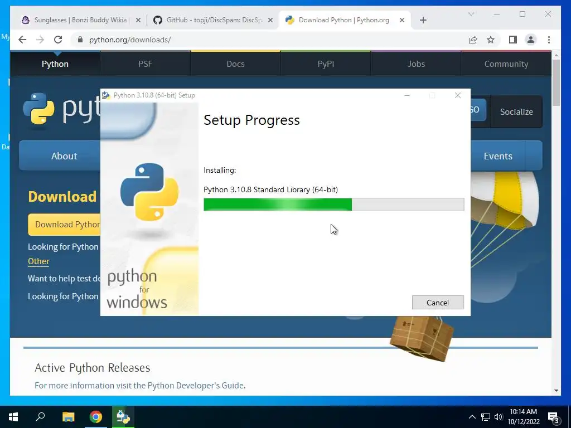Open the Events menu on python.org
This screenshot has width=571, height=428.
coord(498,156)
